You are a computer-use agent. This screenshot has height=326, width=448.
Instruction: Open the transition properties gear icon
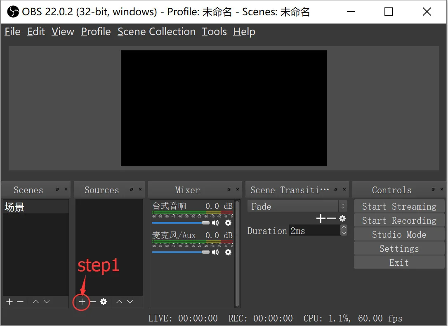342,218
